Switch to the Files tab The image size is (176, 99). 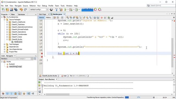(13, 14)
